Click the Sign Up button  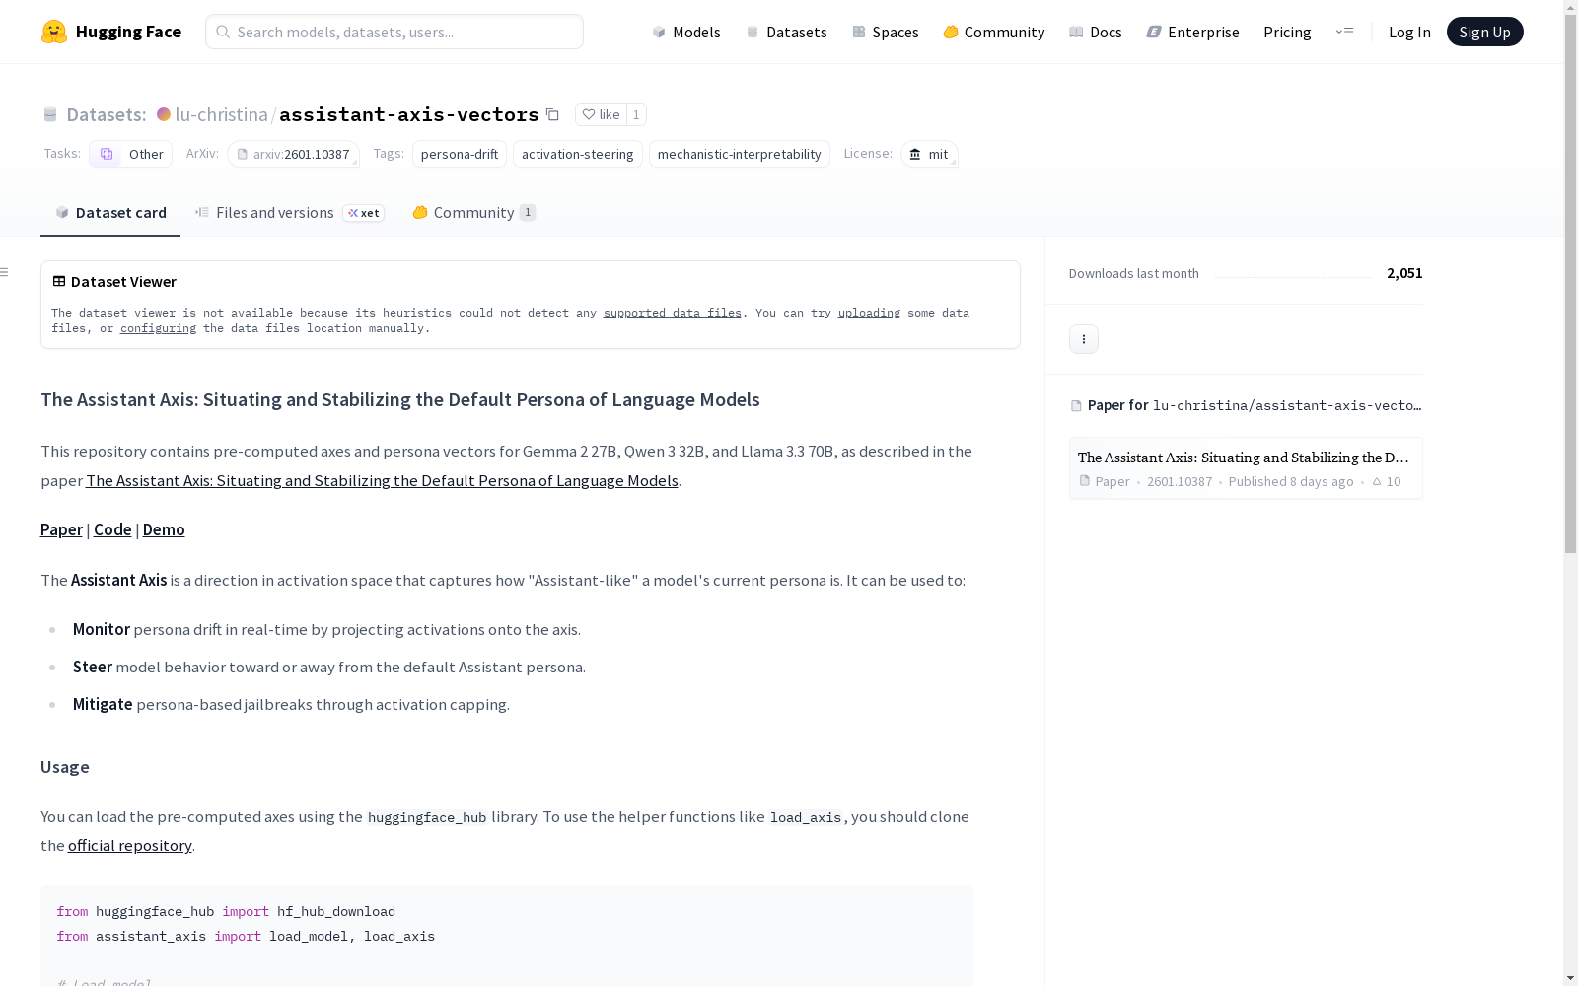1484,32
